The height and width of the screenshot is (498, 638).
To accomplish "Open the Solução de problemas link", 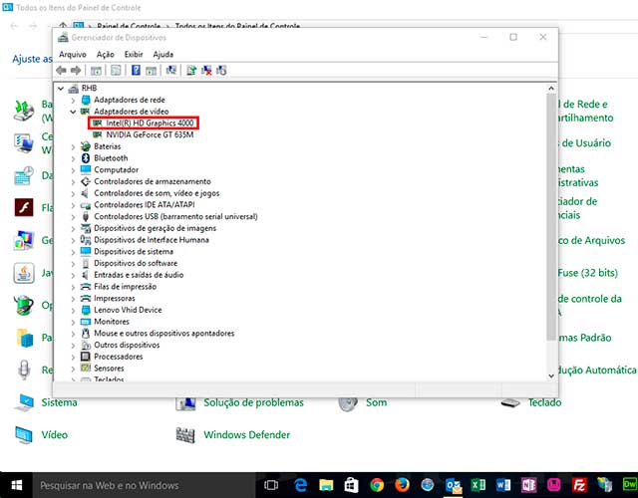I will (253, 402).
